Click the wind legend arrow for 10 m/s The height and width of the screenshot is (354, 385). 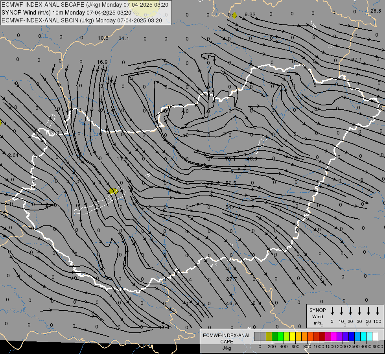341,311
